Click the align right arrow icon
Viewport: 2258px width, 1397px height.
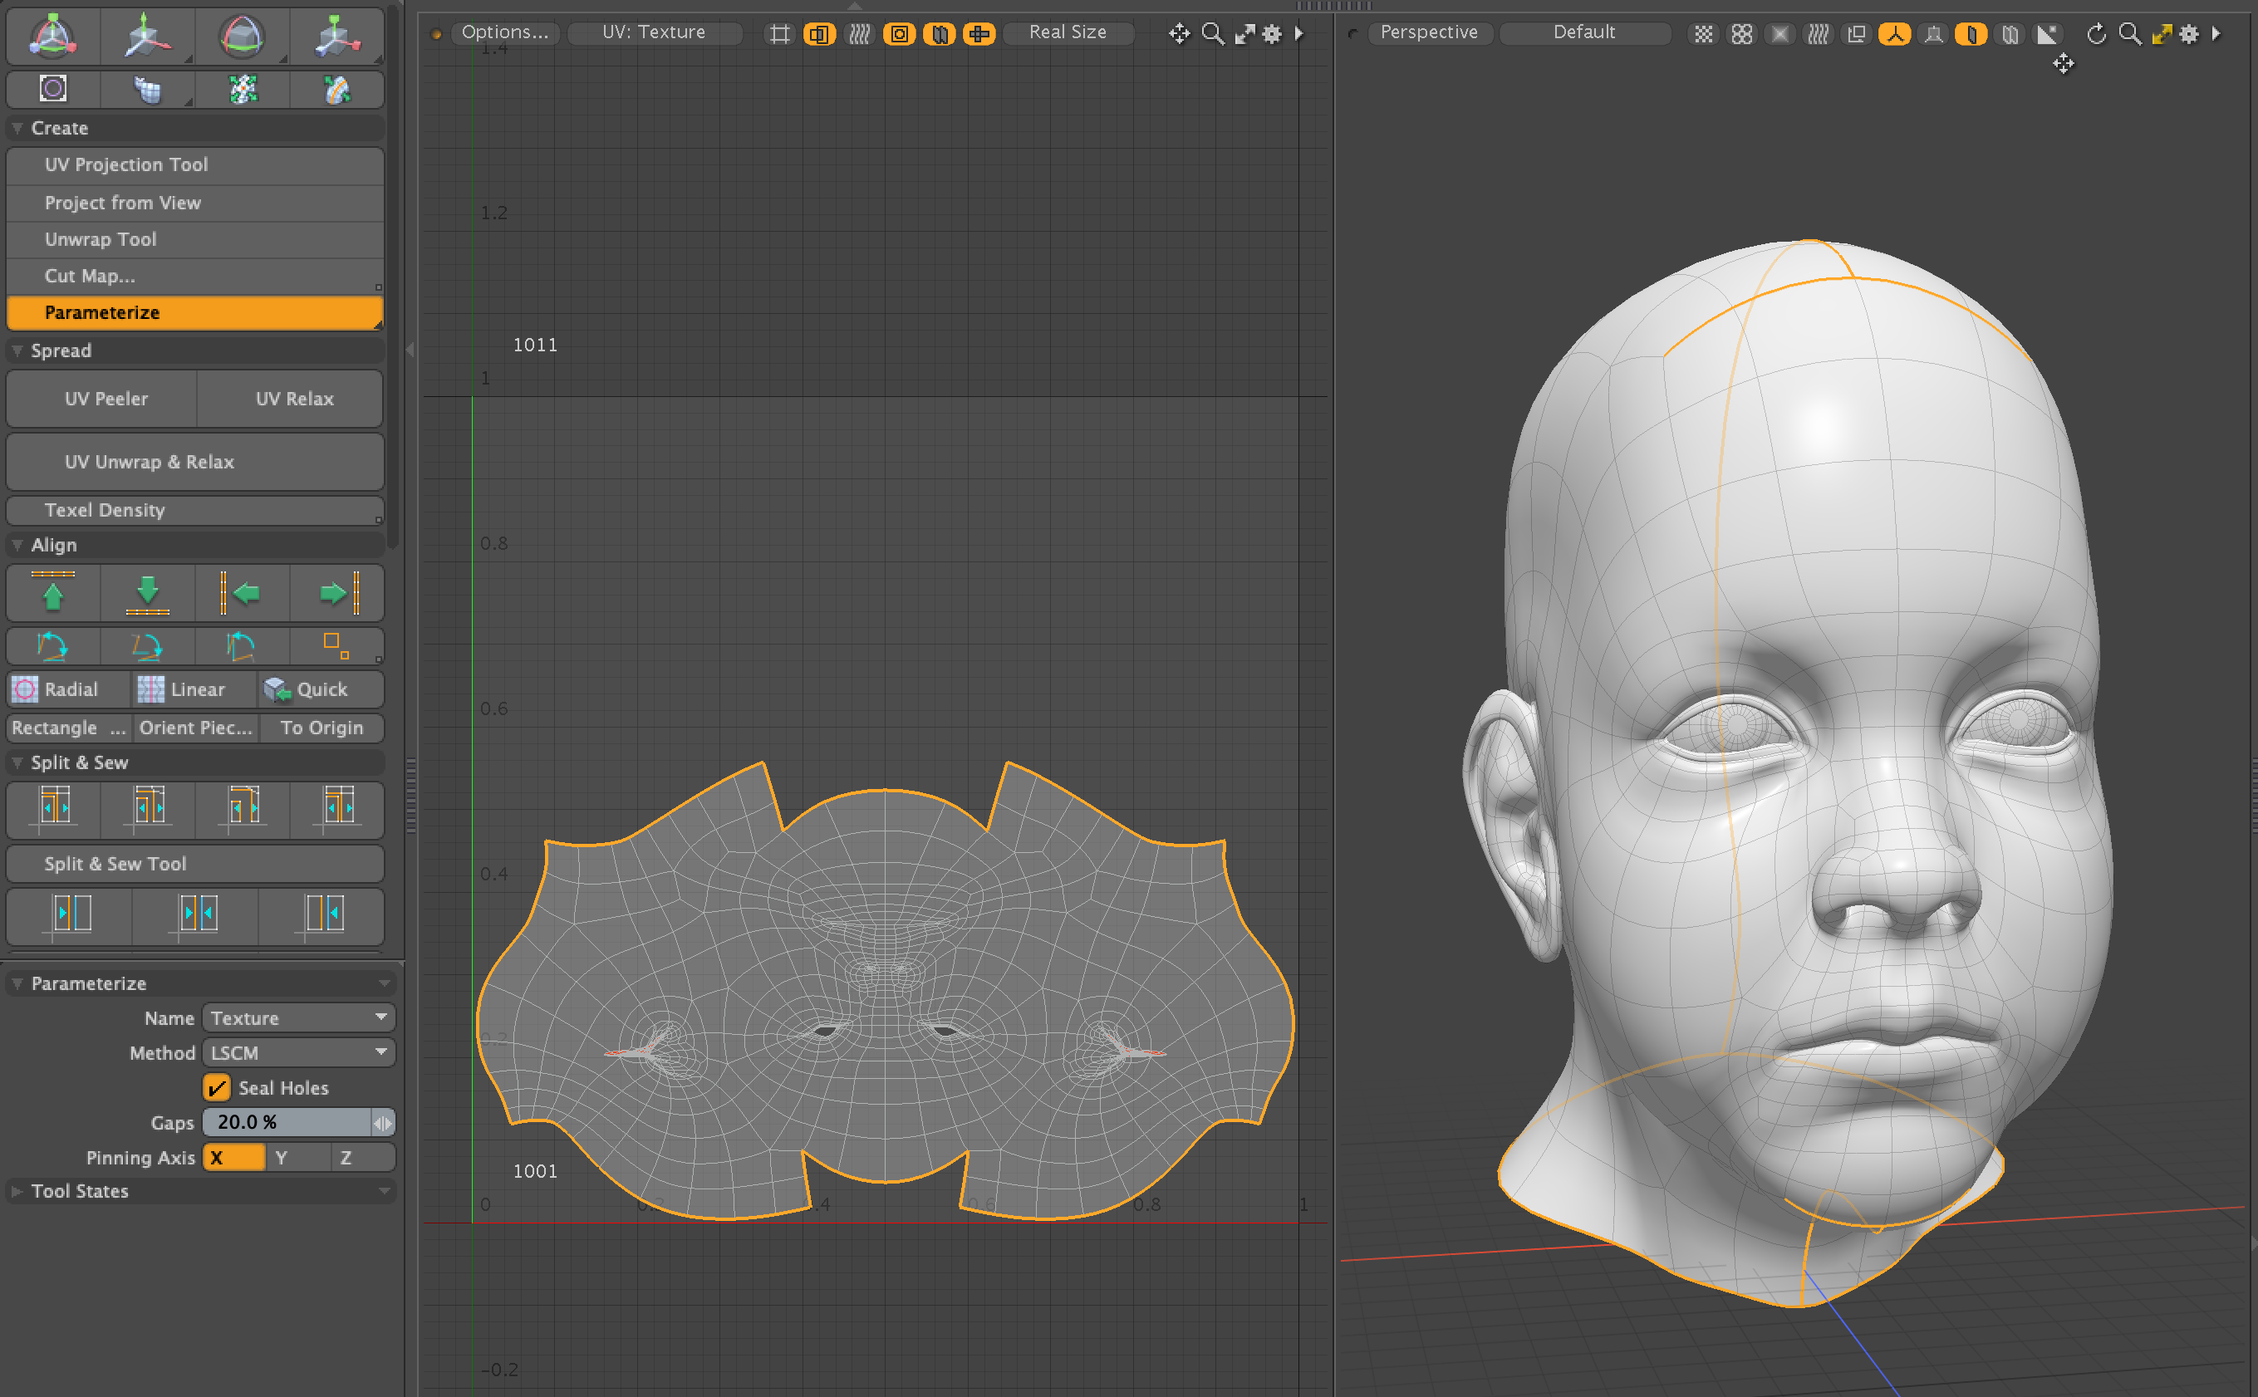[x=337, y=592]
